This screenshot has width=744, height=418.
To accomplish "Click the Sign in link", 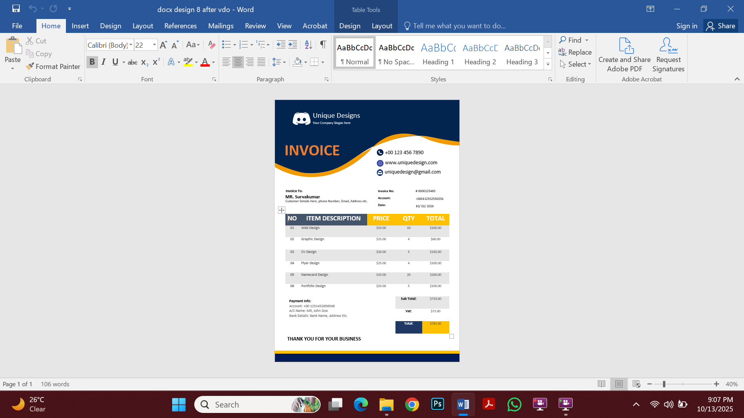I will [686, 26].
